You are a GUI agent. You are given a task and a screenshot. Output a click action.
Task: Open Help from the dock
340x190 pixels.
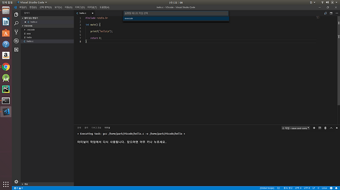6,44
